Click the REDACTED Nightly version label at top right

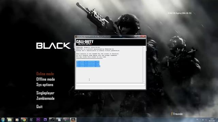pos(180,13)
